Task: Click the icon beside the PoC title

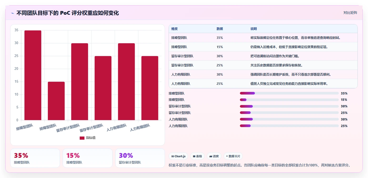Action: tap(12, 13)
